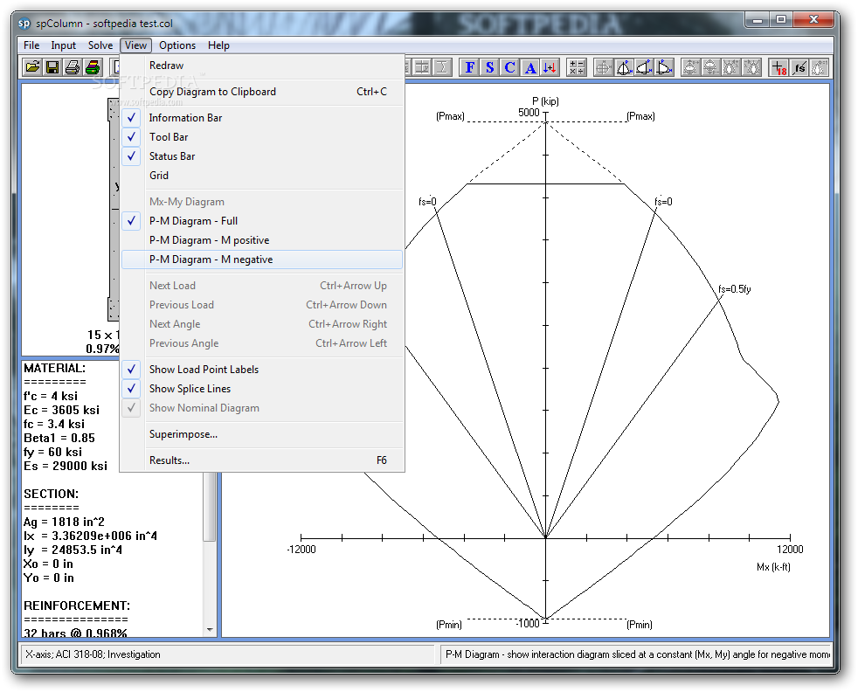The width and height of the screenshot is (858, 692).
Task: Click the colored green printer icon
Action: point(93,67)
